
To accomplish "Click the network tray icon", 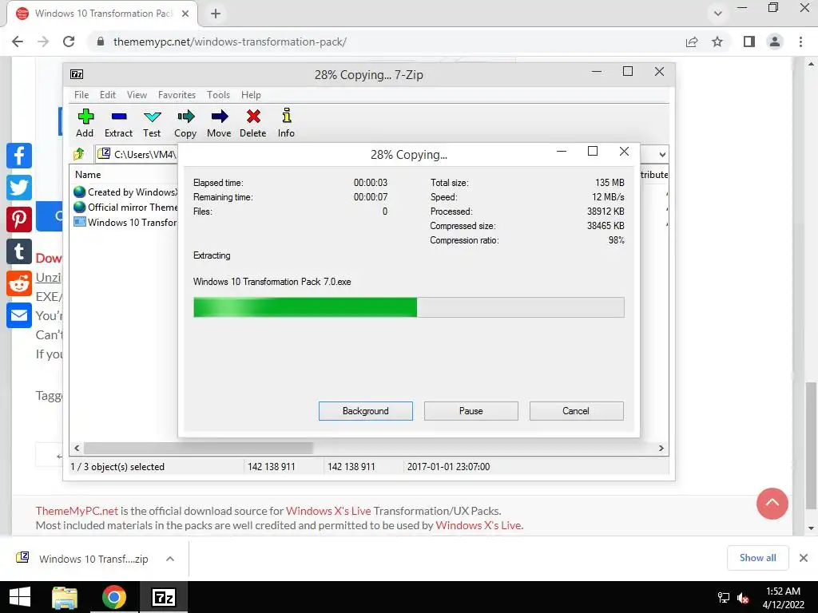I will pyautogui.click(x=723, y=598).
